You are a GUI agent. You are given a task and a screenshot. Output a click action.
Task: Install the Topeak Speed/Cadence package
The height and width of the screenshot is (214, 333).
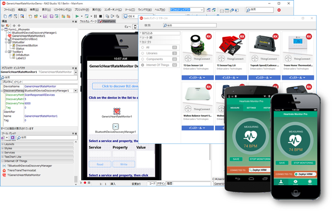(x=264, y=78)
